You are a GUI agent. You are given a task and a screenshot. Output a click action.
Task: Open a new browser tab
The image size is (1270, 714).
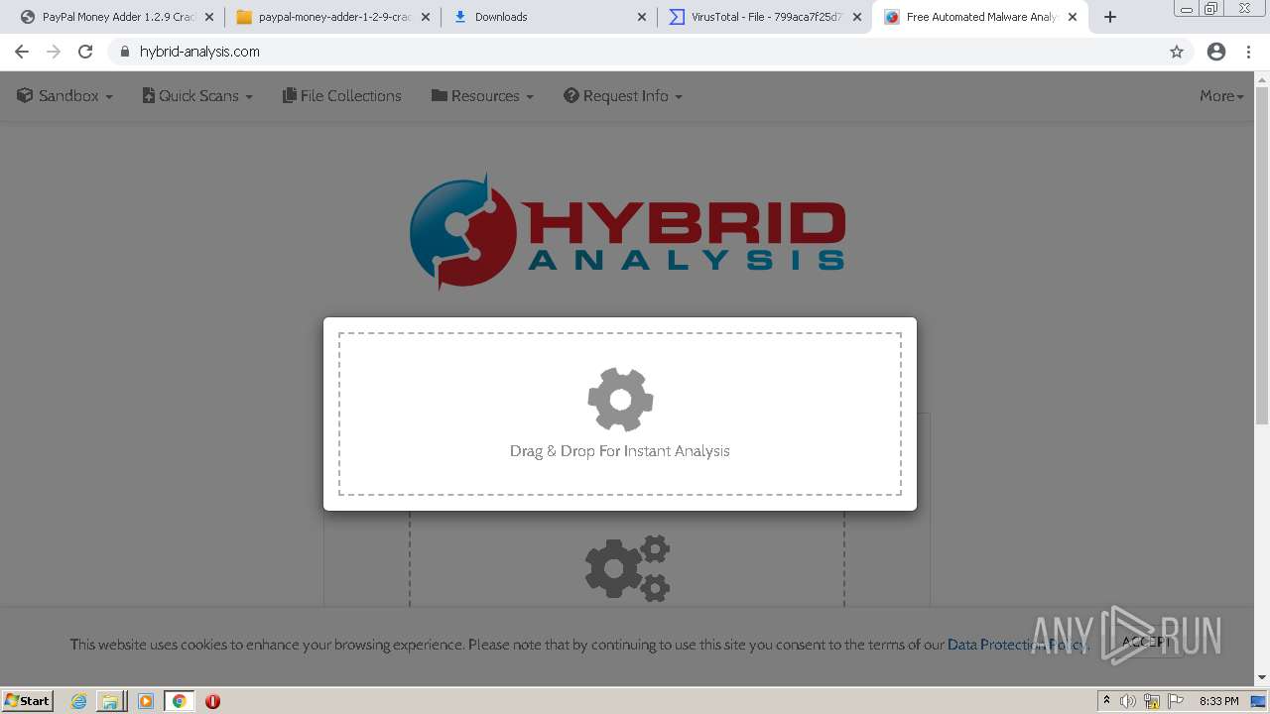tap(1110, 17)
